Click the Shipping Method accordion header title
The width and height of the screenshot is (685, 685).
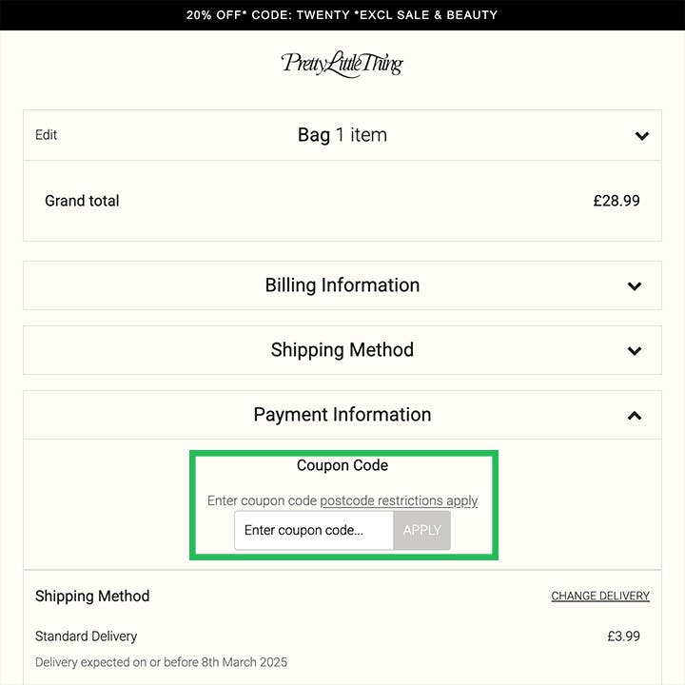(342, 350)
